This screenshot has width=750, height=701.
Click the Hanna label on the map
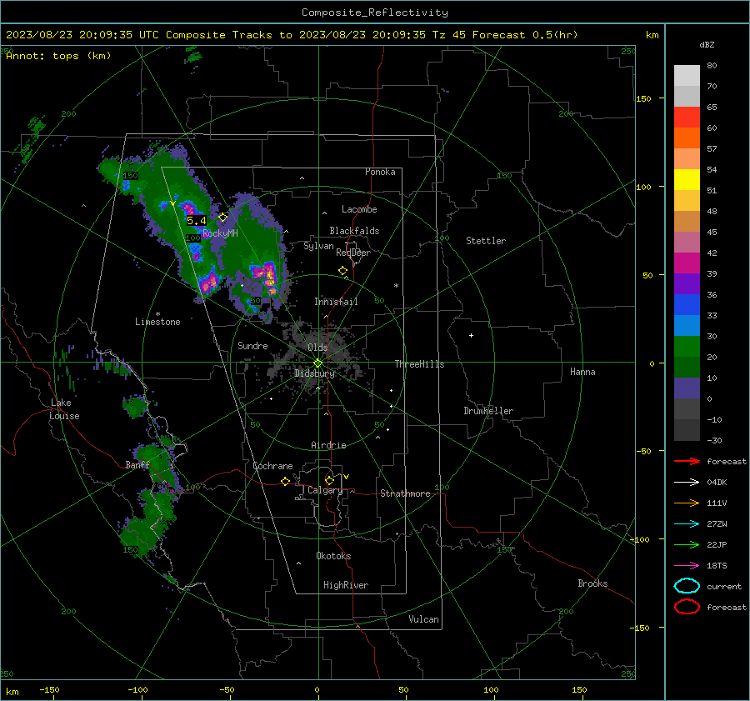point(582,372)
